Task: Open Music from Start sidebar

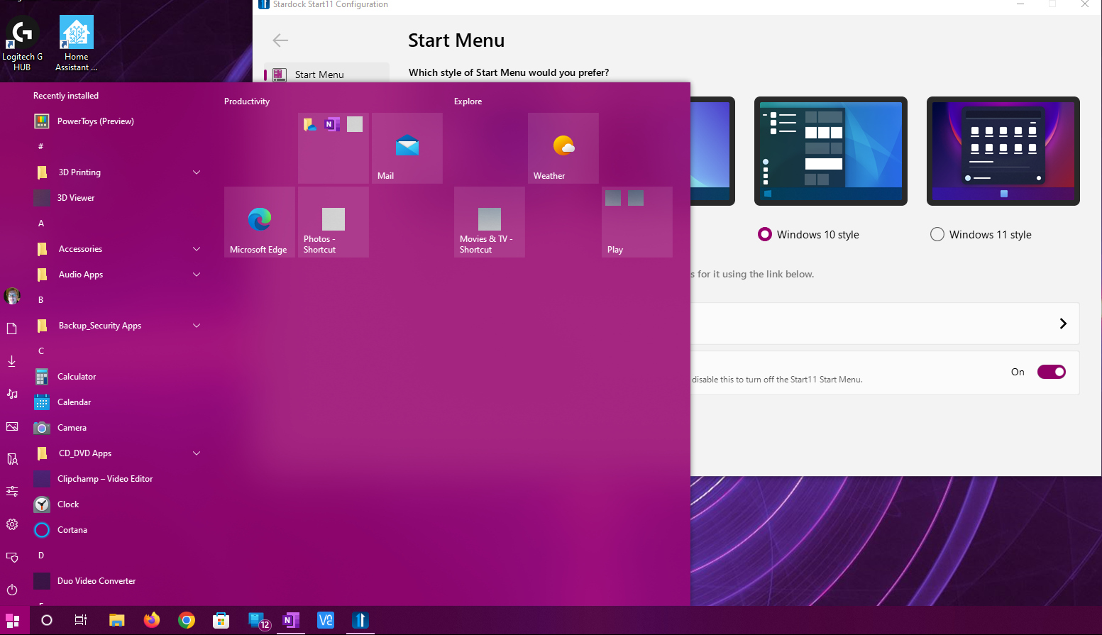Action: point(12,394)
